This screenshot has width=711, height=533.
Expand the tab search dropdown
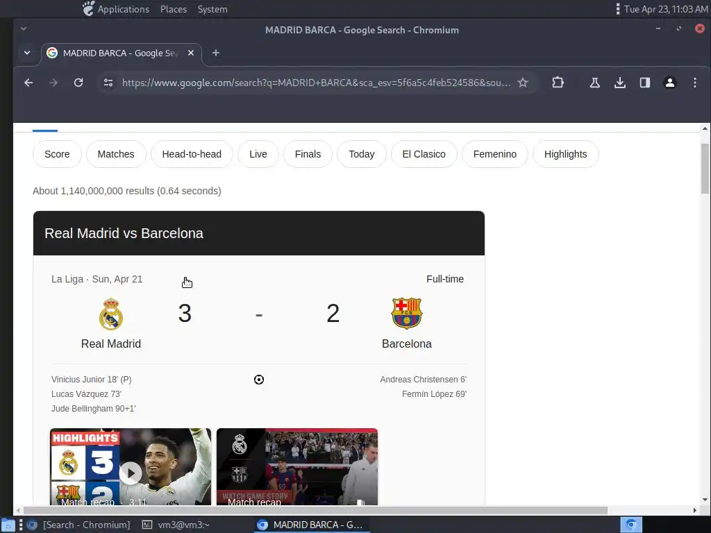click(x=27, y=53)
